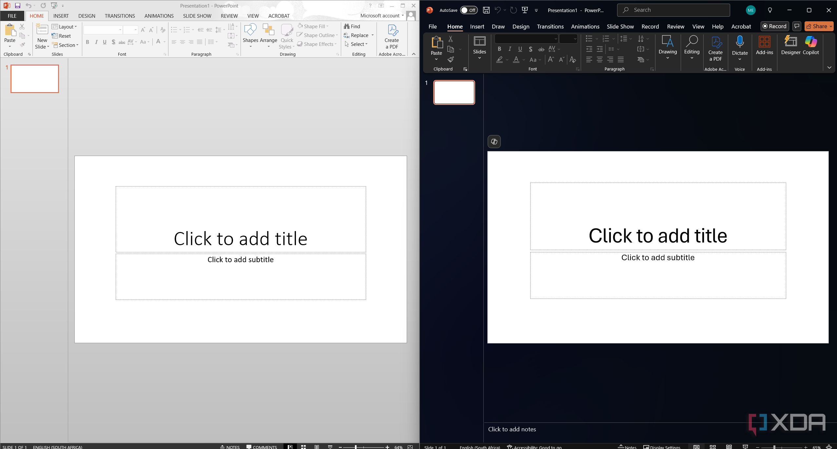The image size is (837, 449).
Task: Open FILE tab in light PowerPoint
Action: [12, 16]
